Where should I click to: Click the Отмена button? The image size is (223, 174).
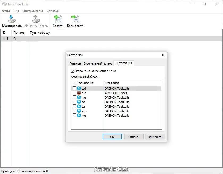pyautogui.click(x=134, y=137)
